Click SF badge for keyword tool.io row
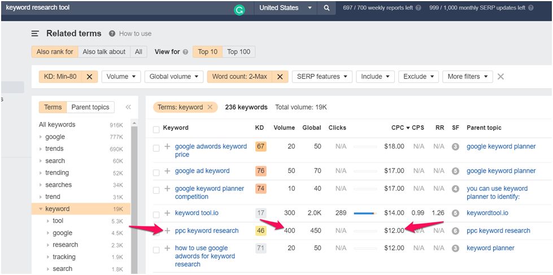 (x=455, y=213)
